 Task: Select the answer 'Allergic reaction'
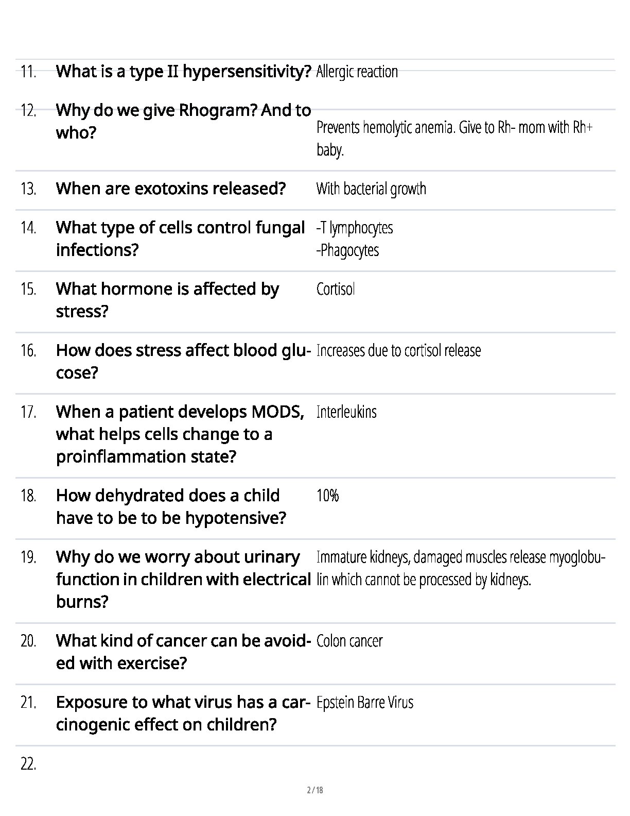click(357, 72)
